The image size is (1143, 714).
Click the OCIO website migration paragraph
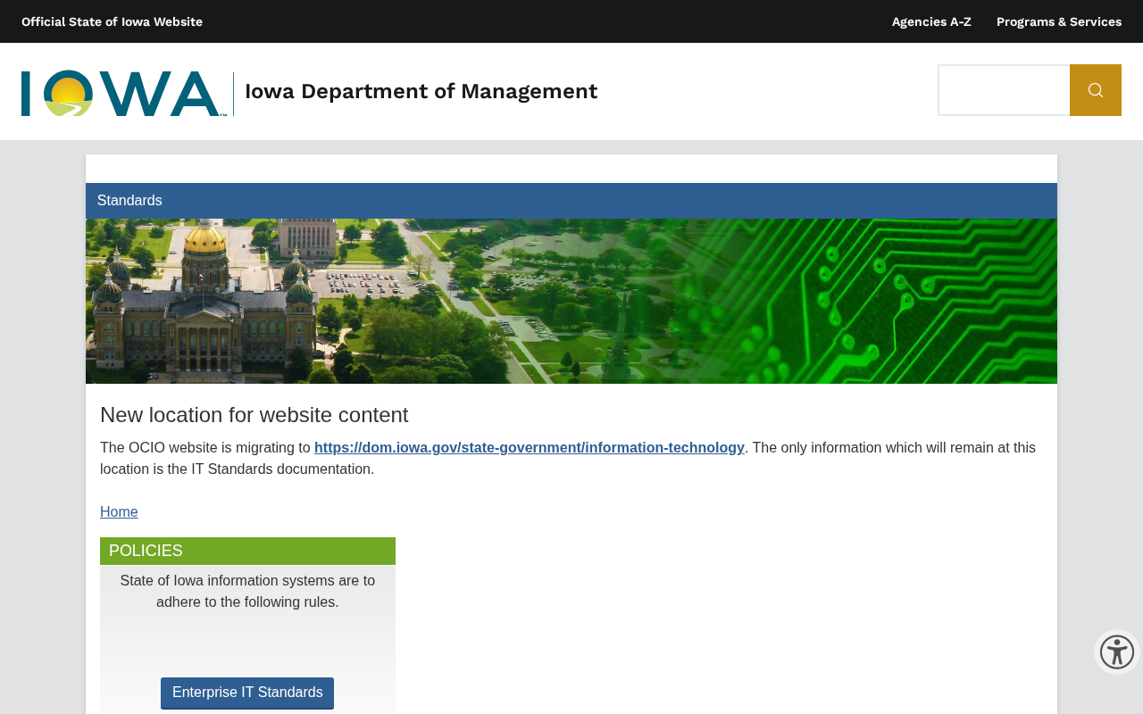point(568,459)
